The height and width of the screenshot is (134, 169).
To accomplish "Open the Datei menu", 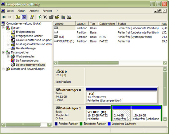I will click(10, 11).
